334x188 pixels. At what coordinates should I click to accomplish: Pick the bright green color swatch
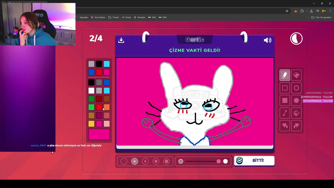(91, 107)
